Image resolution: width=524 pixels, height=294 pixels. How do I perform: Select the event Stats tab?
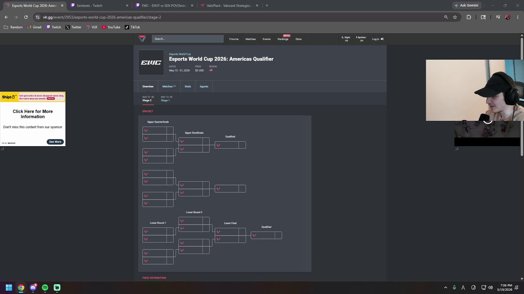point(187,87)
